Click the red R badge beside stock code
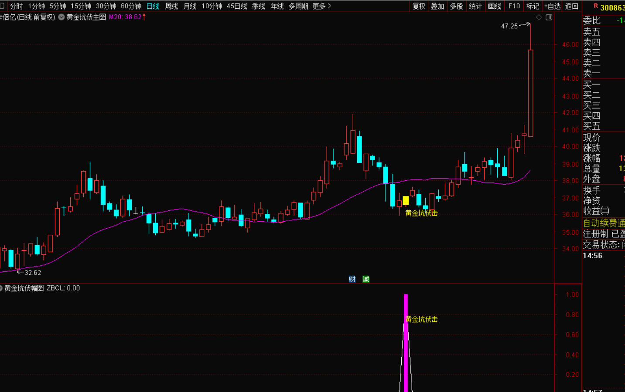This screenshot has width=625, height=392. pyautogui.click(x=596, y=6)
